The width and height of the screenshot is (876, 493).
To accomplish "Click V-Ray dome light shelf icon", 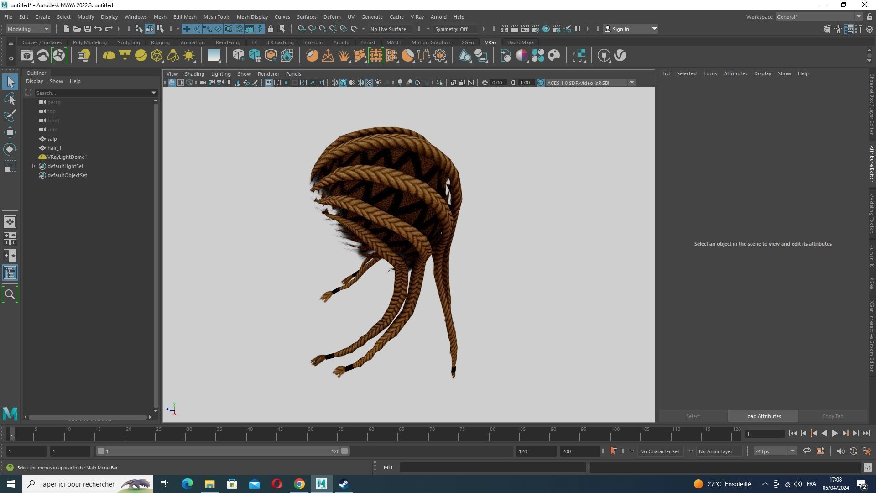I will [x=109, y=56].
